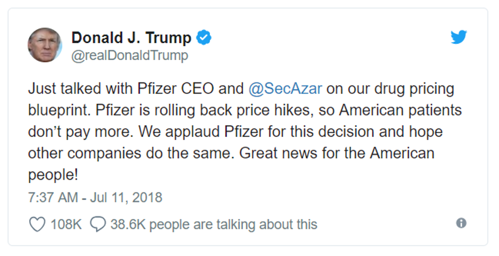499x256 pixels.
Task: Open the @realDonaldTrump handle link
Action: (x=130, y=56)
